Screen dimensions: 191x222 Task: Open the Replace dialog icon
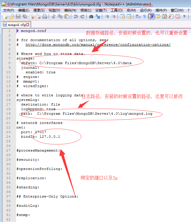[x=98, y=17]
